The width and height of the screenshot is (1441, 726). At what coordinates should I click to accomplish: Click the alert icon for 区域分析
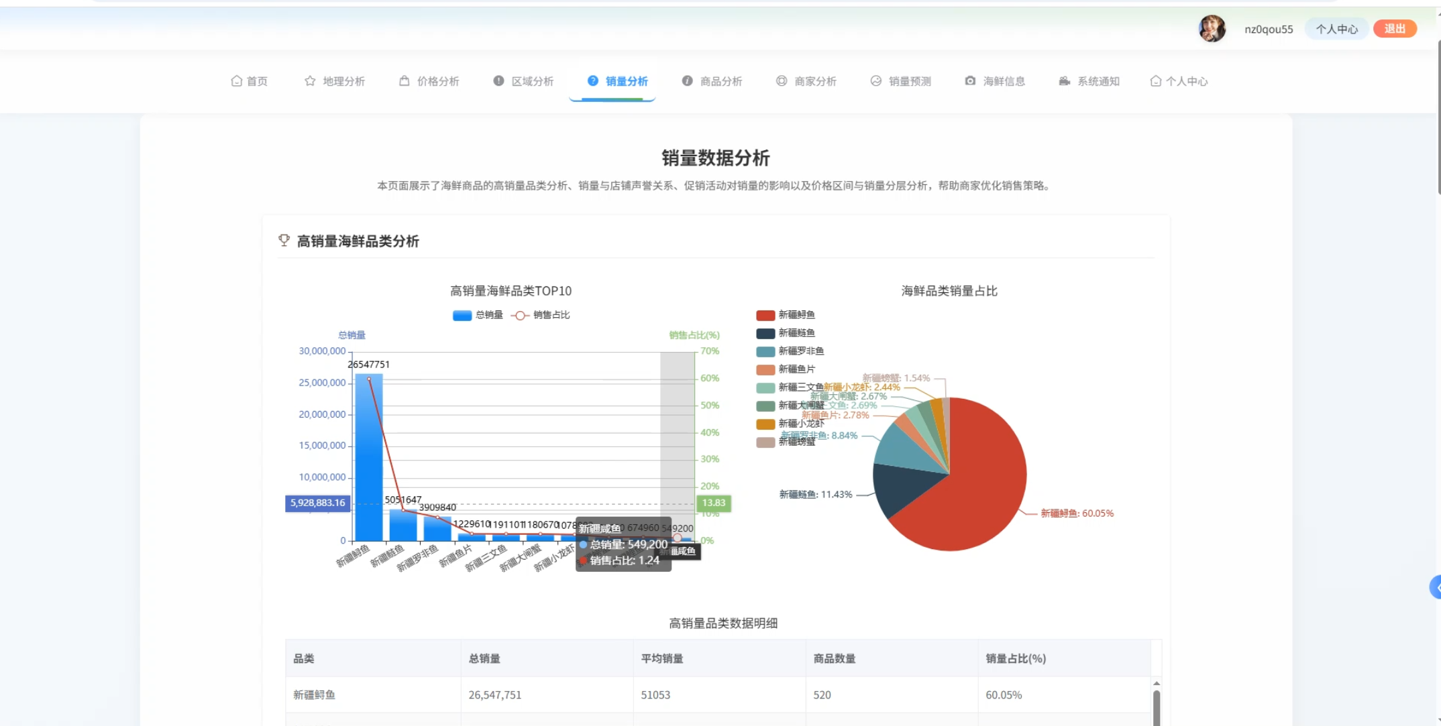pos(498,81)
